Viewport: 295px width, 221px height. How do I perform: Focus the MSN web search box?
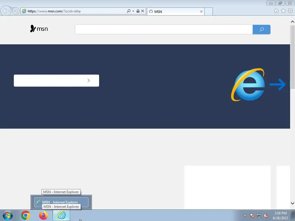tap(164, 29)
